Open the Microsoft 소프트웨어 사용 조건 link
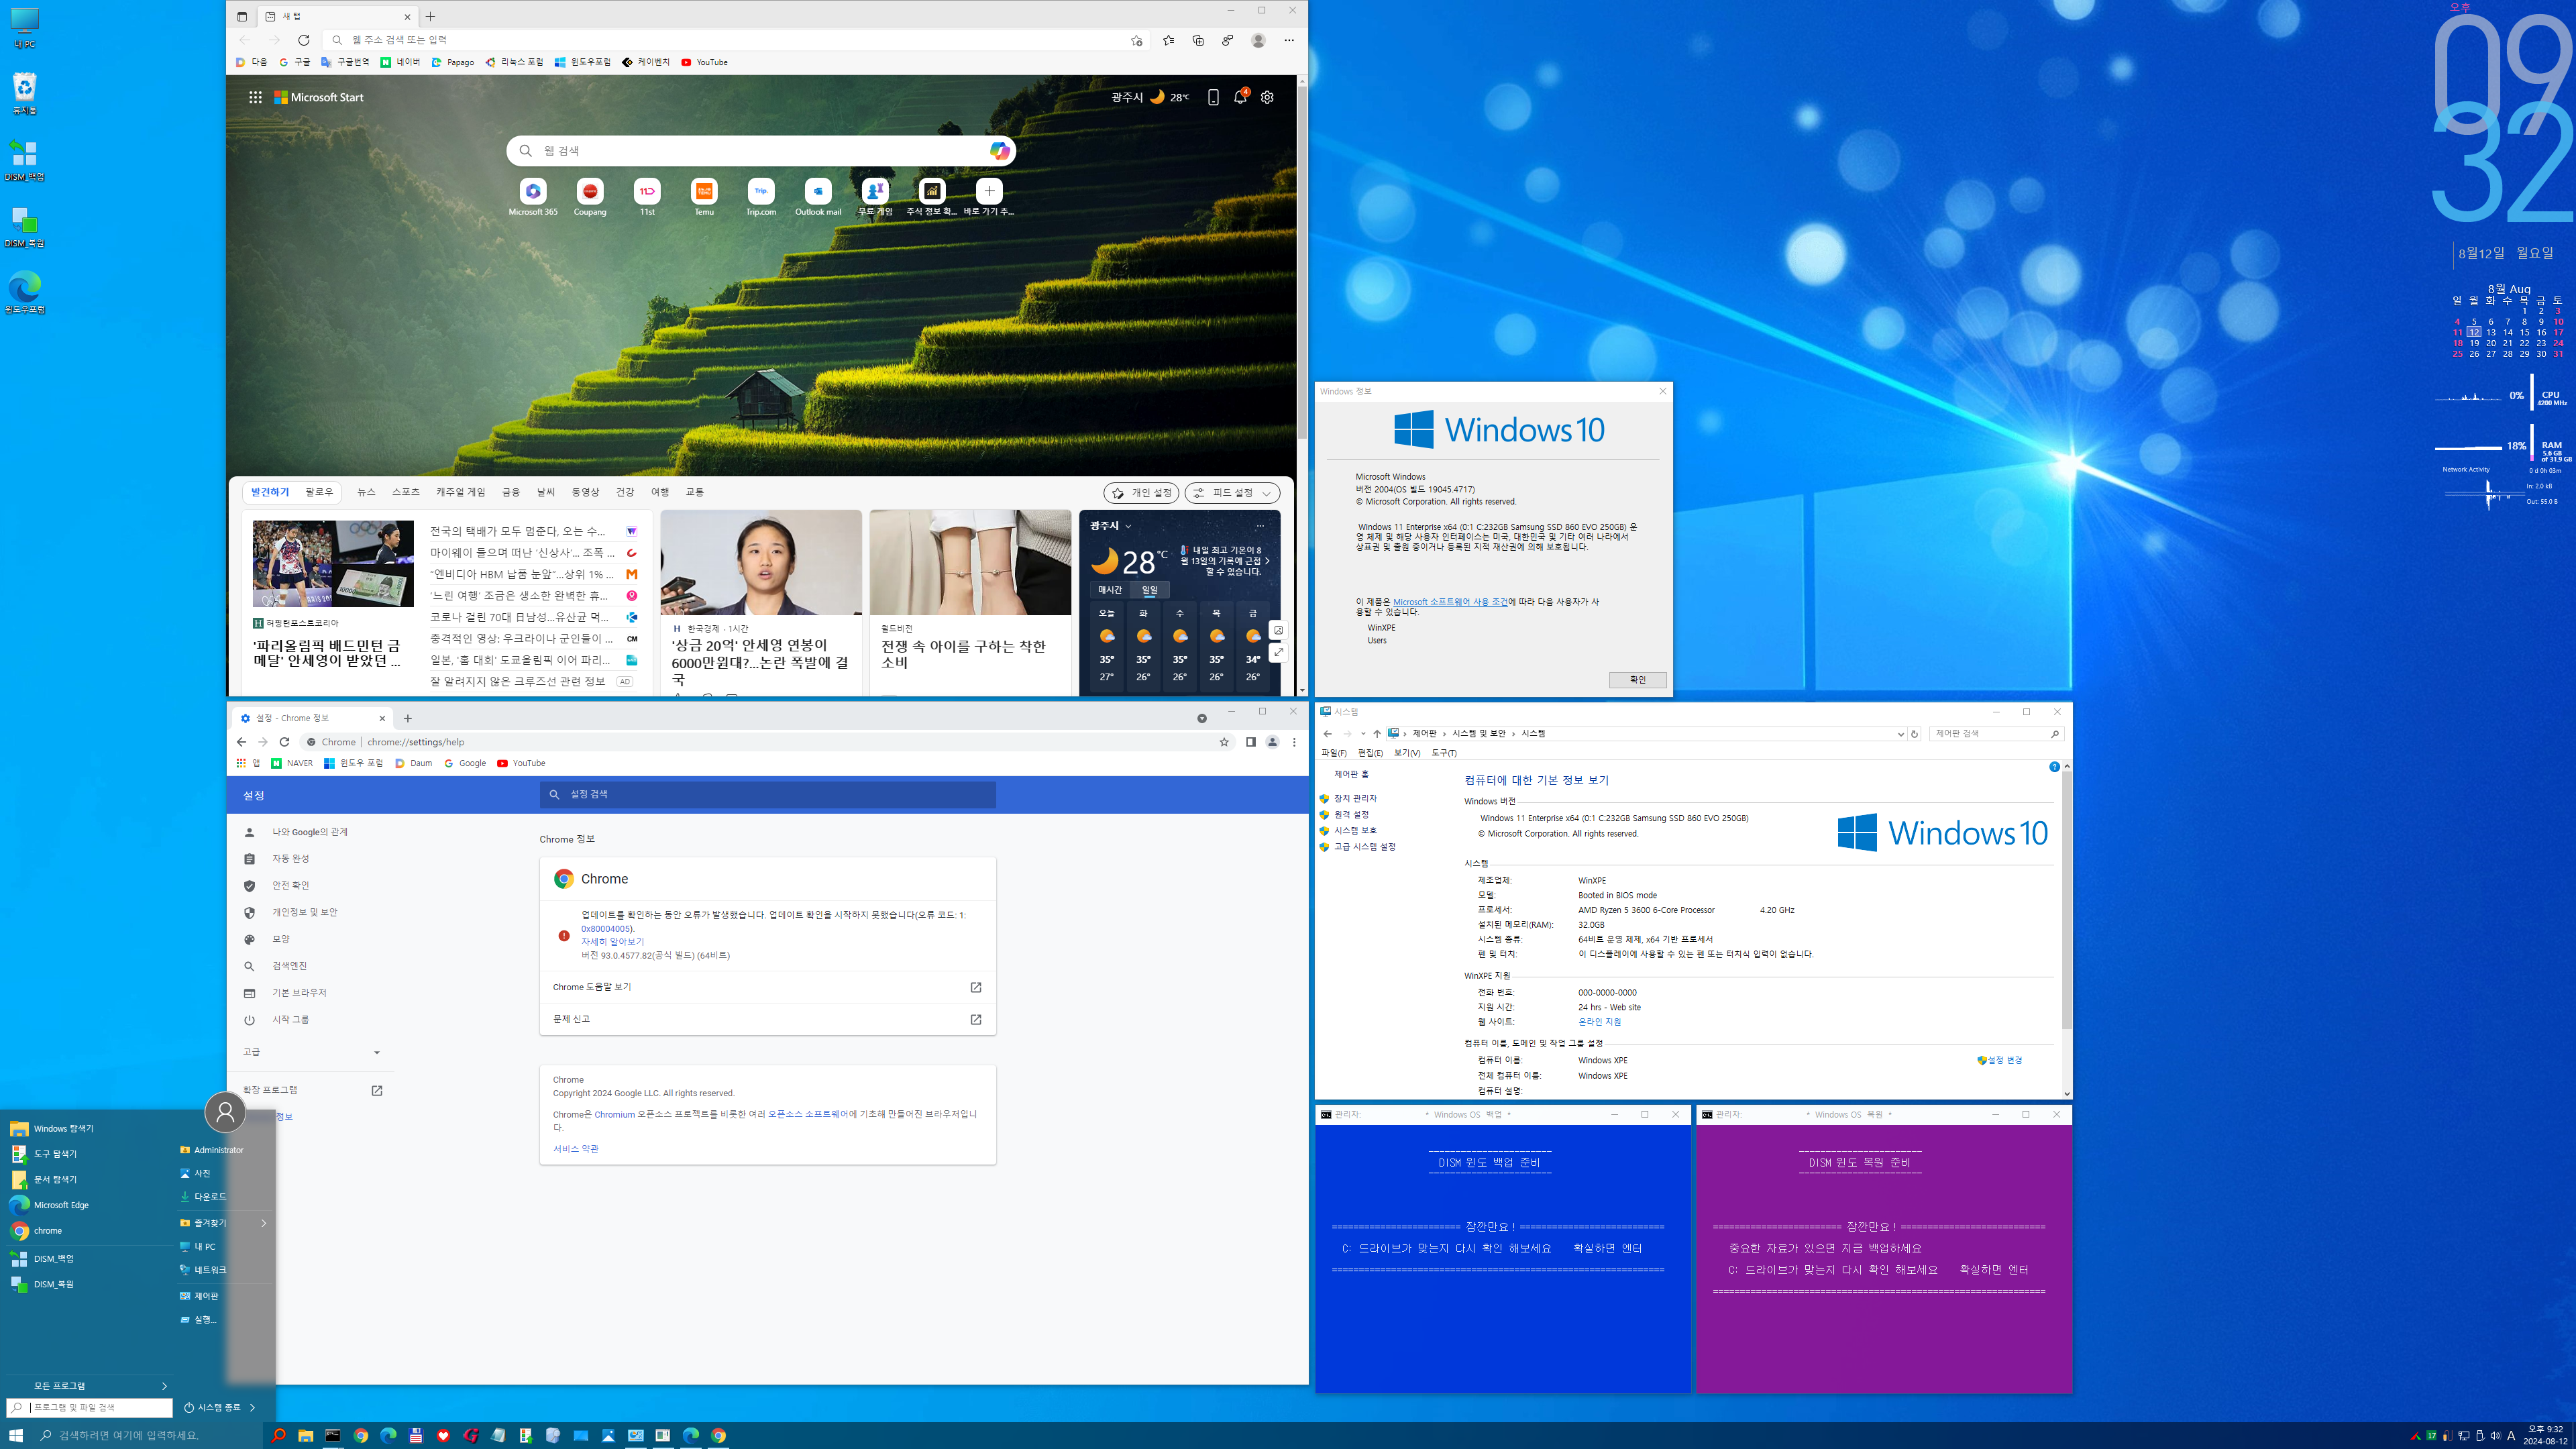This screenshot has width=2576, height=1449. coord(1450,602)
